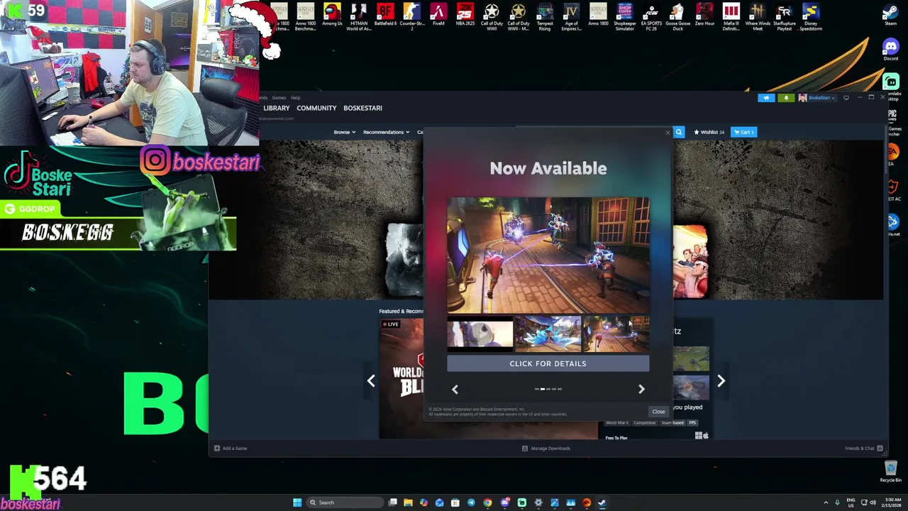Enter Steam Big Picture mode icon
The width and height of the screenshot is (908, 511).
846,98
